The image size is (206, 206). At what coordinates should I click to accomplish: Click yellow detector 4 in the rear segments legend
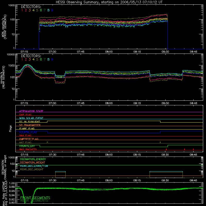coord(33,59)
